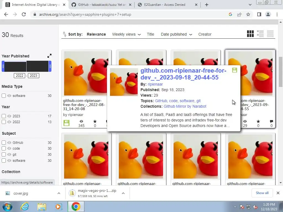Image resolution: width=283 pixels, height=212 pixels.
Task: Click the browser back arrow
Action: pos(6,14)
